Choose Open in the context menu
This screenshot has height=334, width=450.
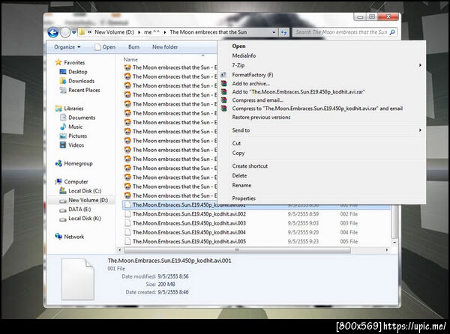238,46
